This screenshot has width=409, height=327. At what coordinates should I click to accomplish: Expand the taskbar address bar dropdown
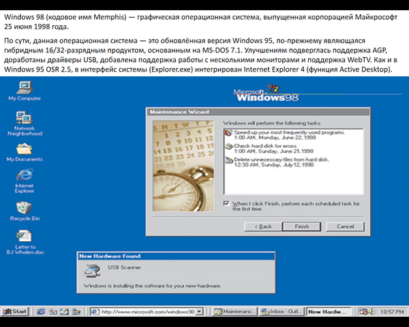tap(201, 311)
